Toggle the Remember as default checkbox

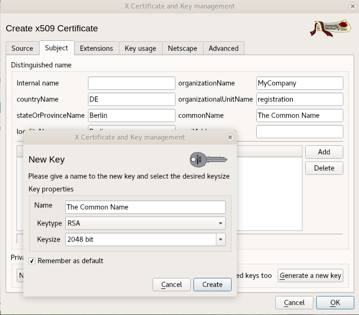(32, 261)
